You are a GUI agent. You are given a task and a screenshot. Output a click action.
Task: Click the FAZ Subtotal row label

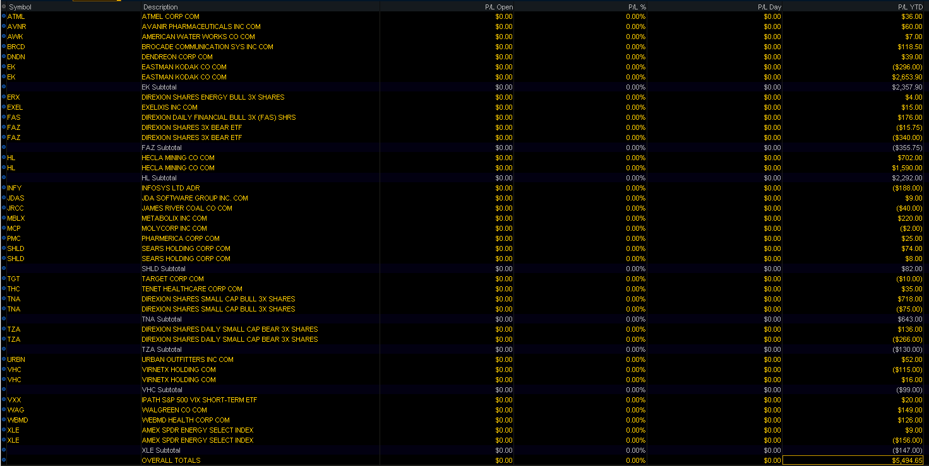161,148
